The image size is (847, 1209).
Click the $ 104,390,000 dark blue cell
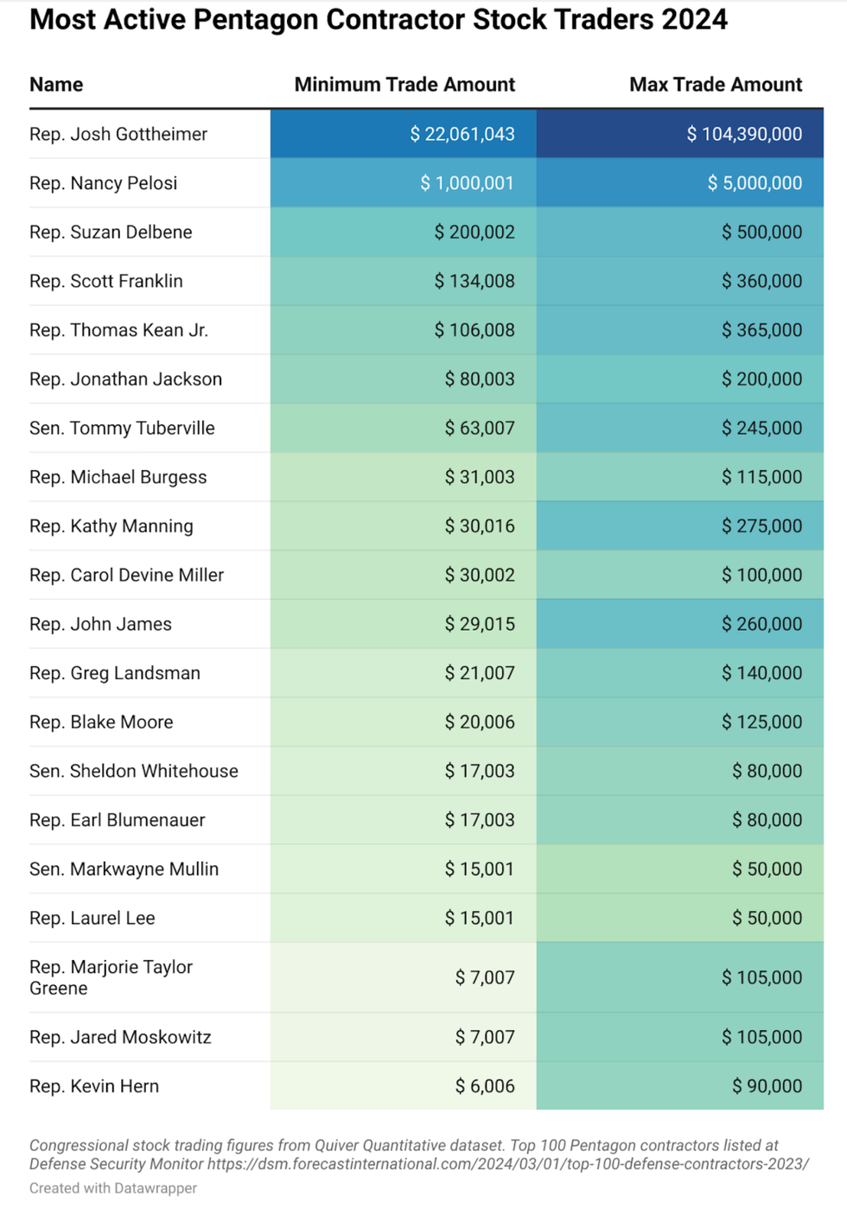click(x=744, y=134)
